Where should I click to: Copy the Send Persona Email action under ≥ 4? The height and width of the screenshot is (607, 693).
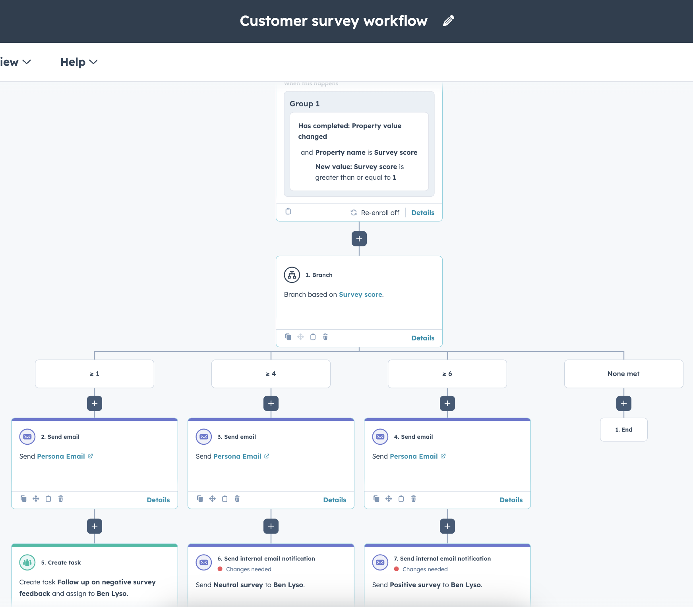tap(200, 499)
